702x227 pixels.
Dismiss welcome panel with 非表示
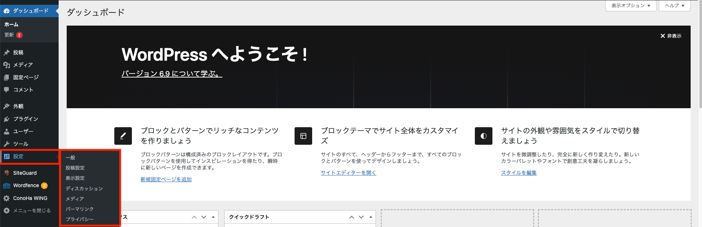click(x=670, y=36)
